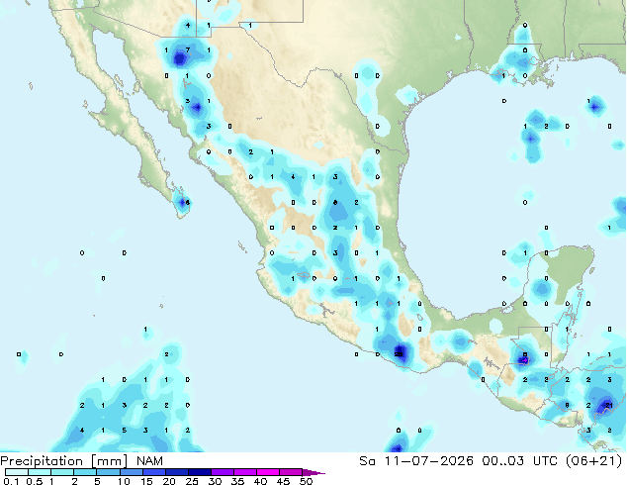Click the 0.5–1 mm legend color box

pyautogui.click(x=40, y=472)
